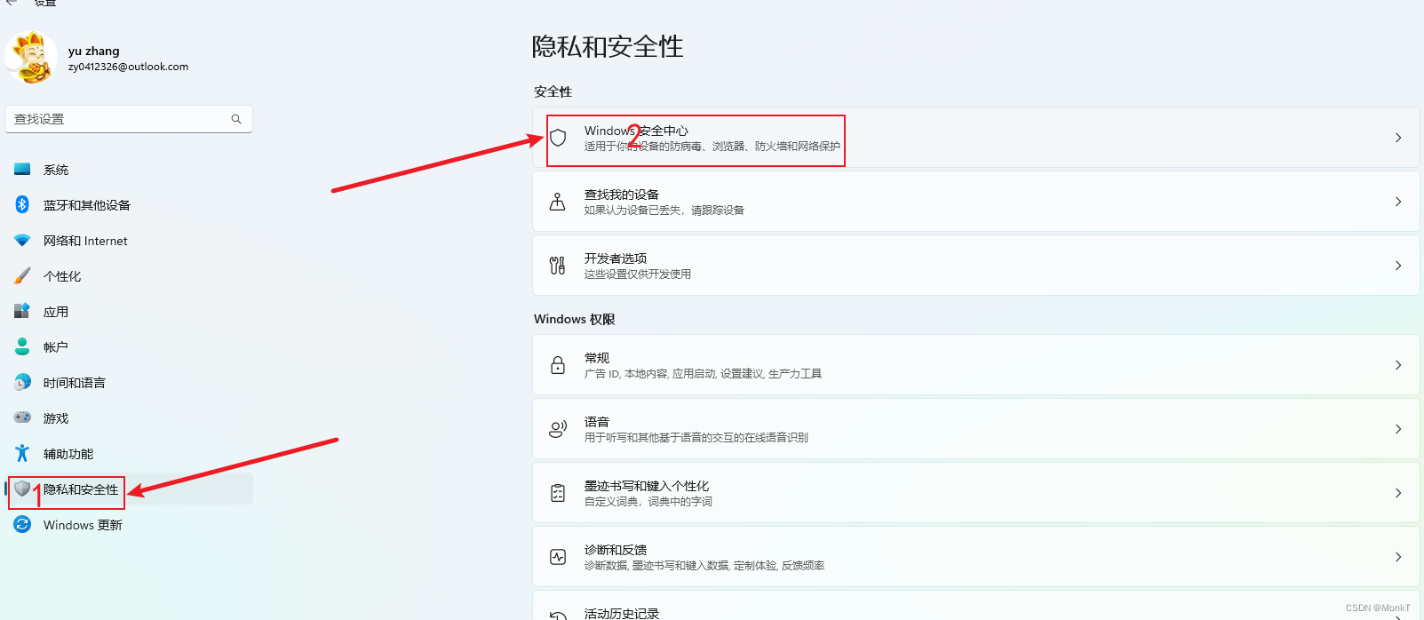Click the apps icon beside 应用
Screen dimensions: 1424x620
point(22,311)
